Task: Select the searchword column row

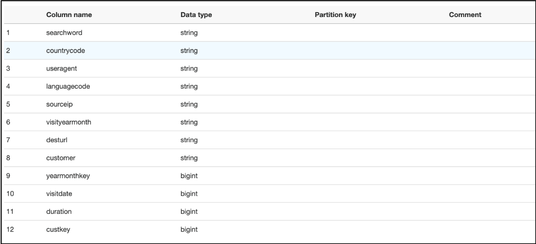Action: tap(64, 33)
